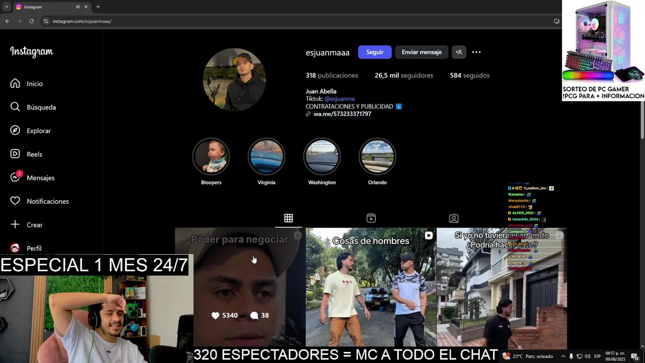Open the Búsqueda search icon
This screenshot has height=363, width=645.
tap(15, 107)
